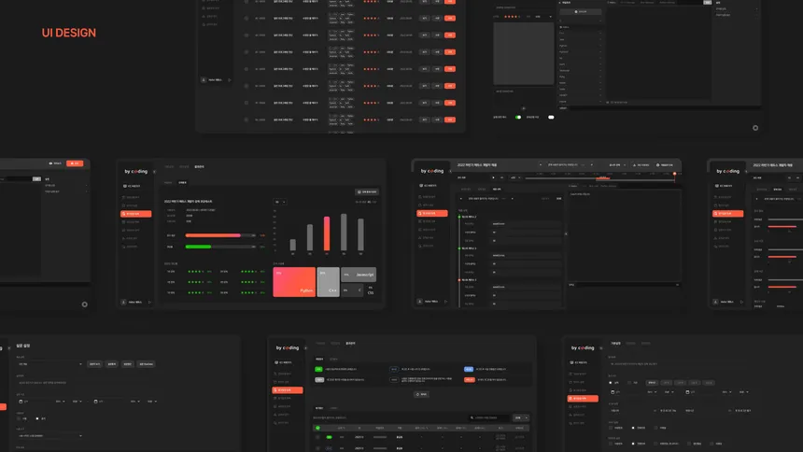
Task: Click the round circle icon under left cropped panel
Action: click(84, 304)
